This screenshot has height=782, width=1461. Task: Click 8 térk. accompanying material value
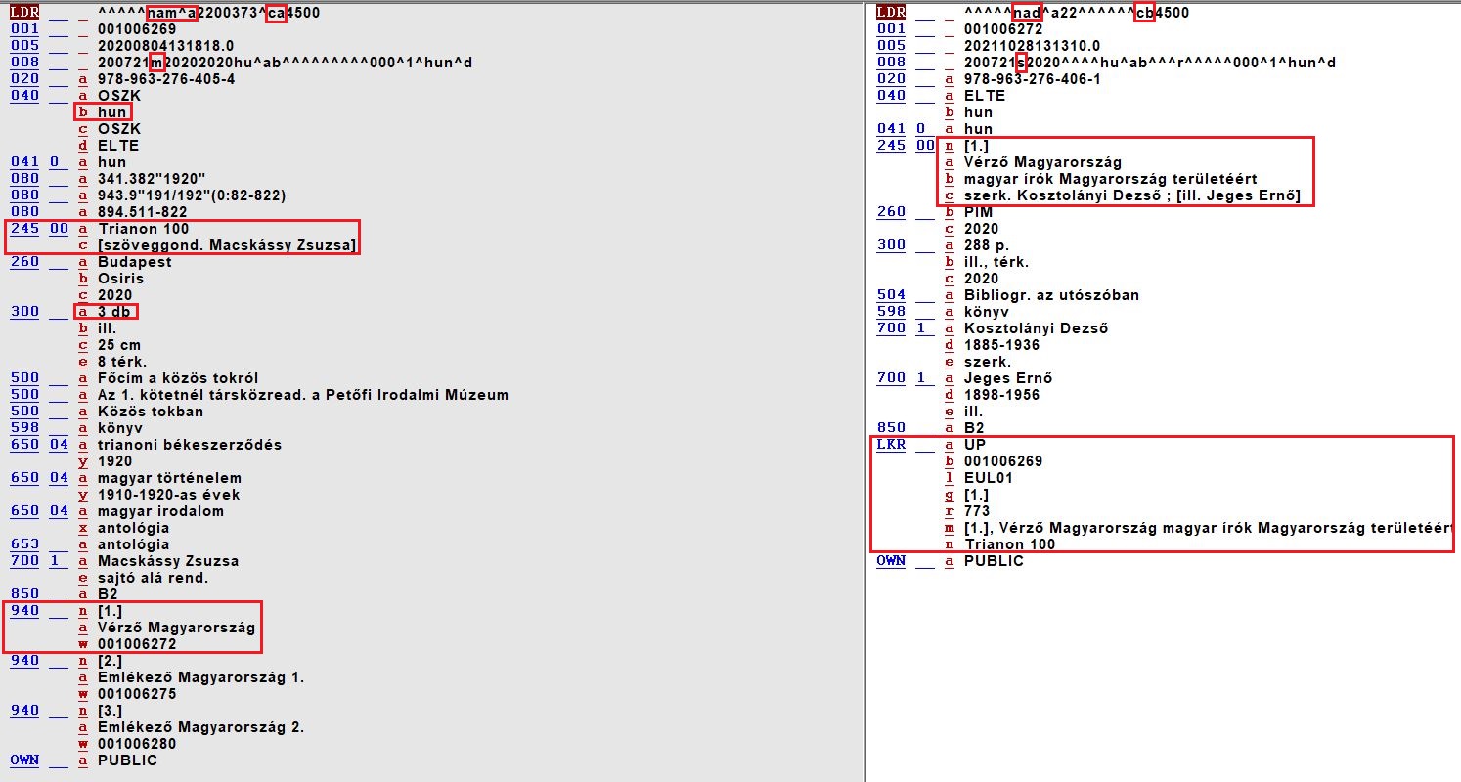[x=120, y=362]
